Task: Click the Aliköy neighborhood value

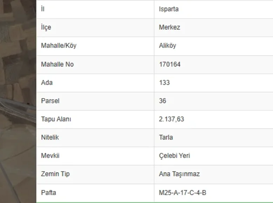Action: coord(167,46)
